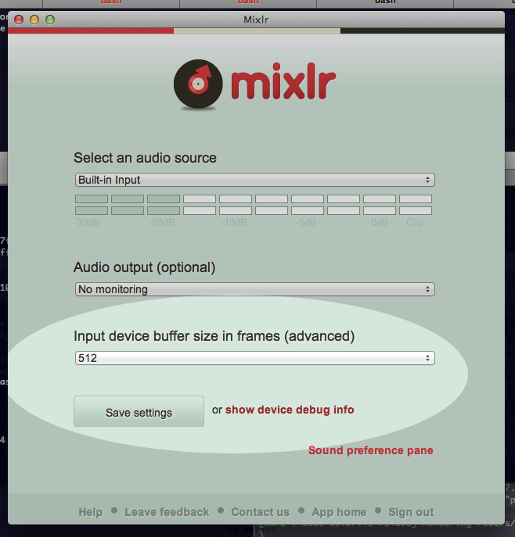Click the green zoom window button
515x537 pixels.
50,20
